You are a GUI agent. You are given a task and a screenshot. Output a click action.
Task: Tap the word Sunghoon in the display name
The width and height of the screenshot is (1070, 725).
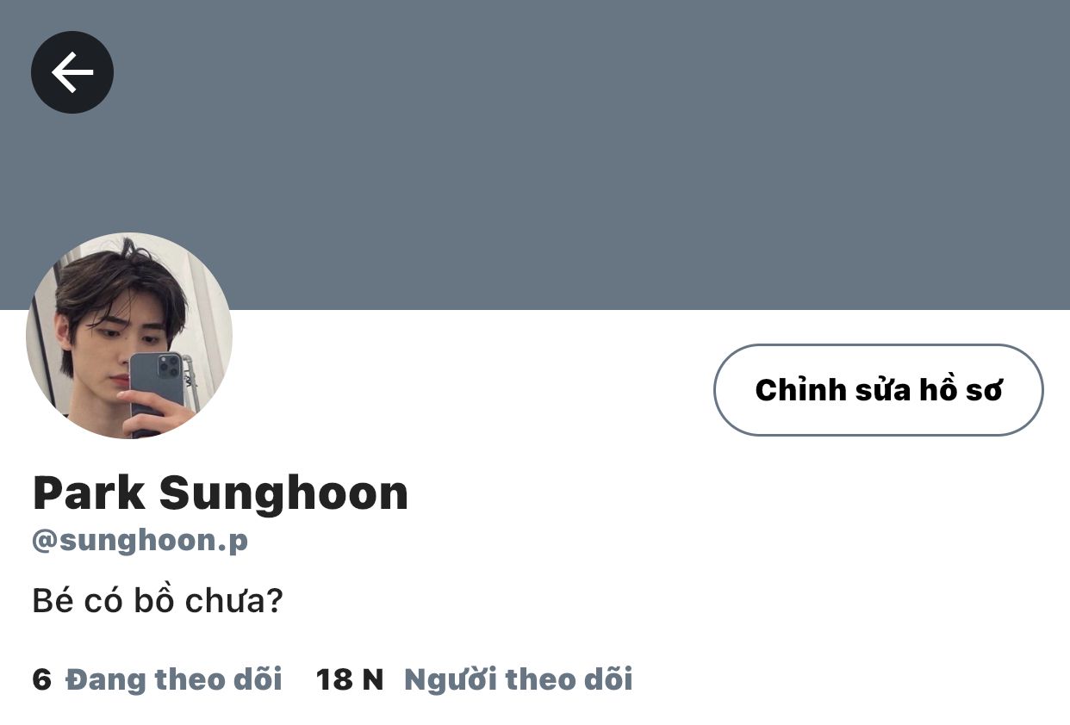[x=283, y=494]
